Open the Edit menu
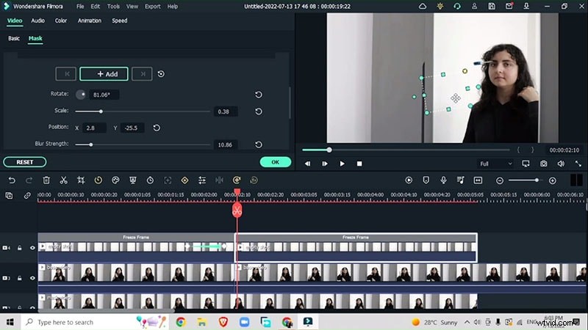 pyautogui.click(x=96, y=7)
